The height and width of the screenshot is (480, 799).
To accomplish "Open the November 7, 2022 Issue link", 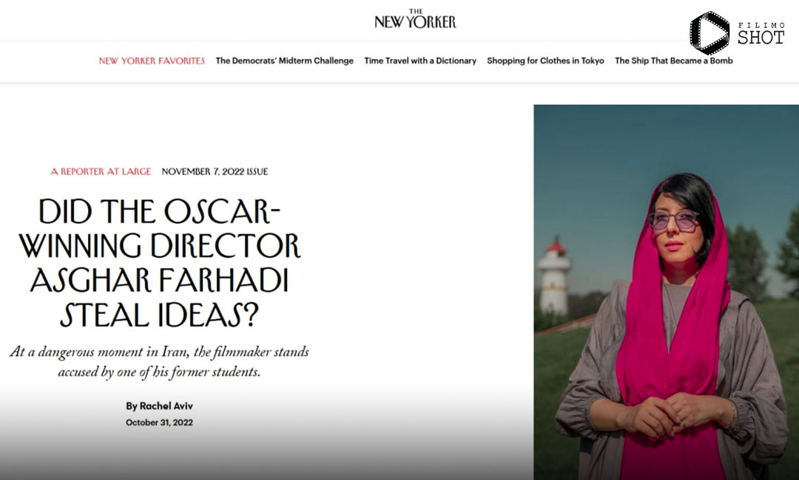I will [x=215, y=171].
